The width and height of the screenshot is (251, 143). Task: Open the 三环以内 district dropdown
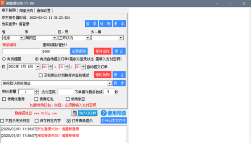(88, 38)
